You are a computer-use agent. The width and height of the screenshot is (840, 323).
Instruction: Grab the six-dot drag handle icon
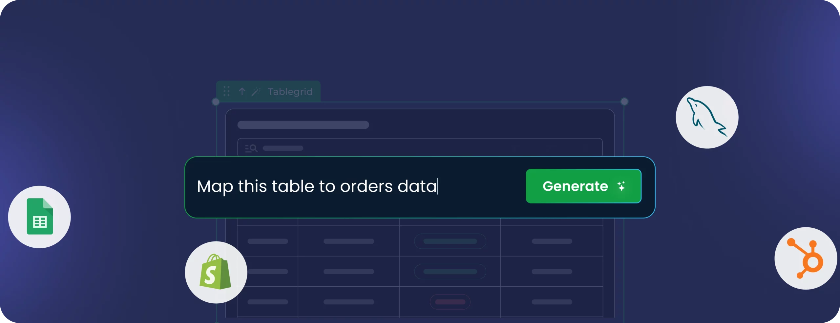tap(226, 91)
